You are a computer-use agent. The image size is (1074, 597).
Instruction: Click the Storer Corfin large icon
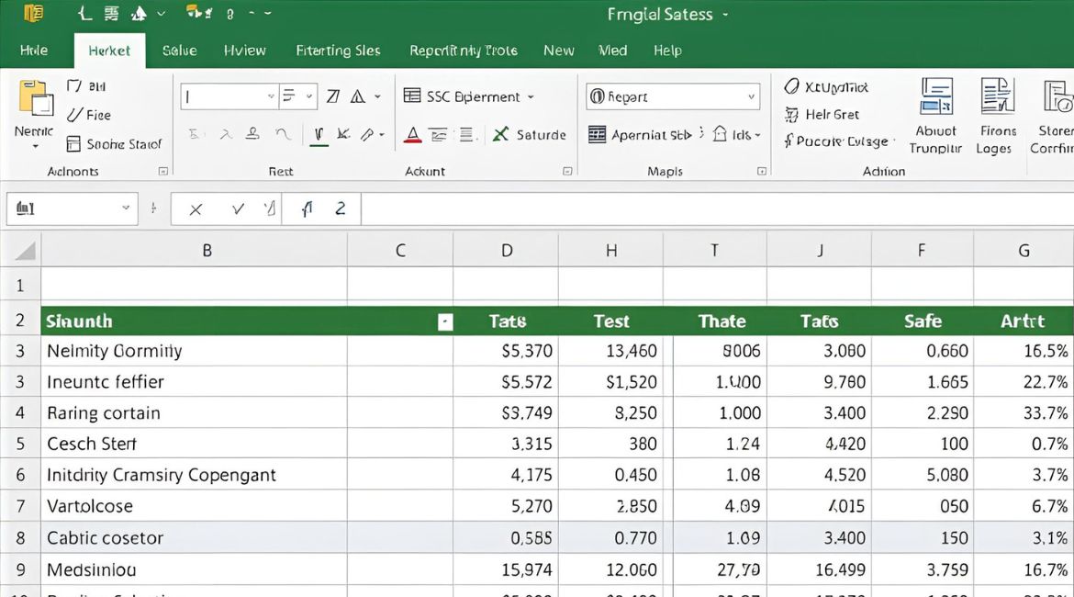(1057, 96)
